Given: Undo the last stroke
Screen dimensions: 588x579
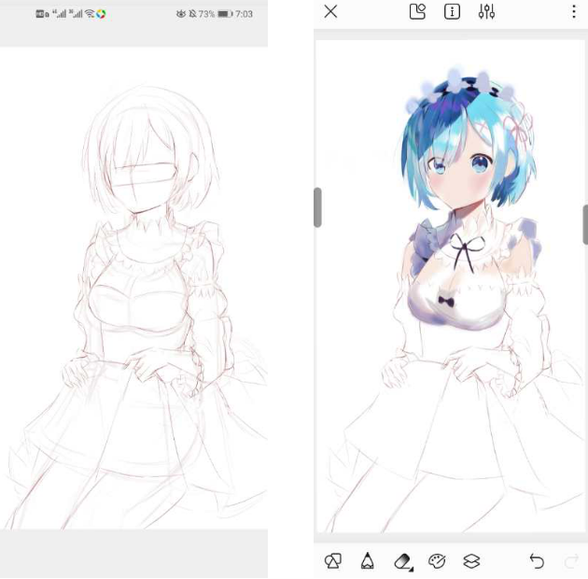Looking at the screenshot, I should 537,561.
